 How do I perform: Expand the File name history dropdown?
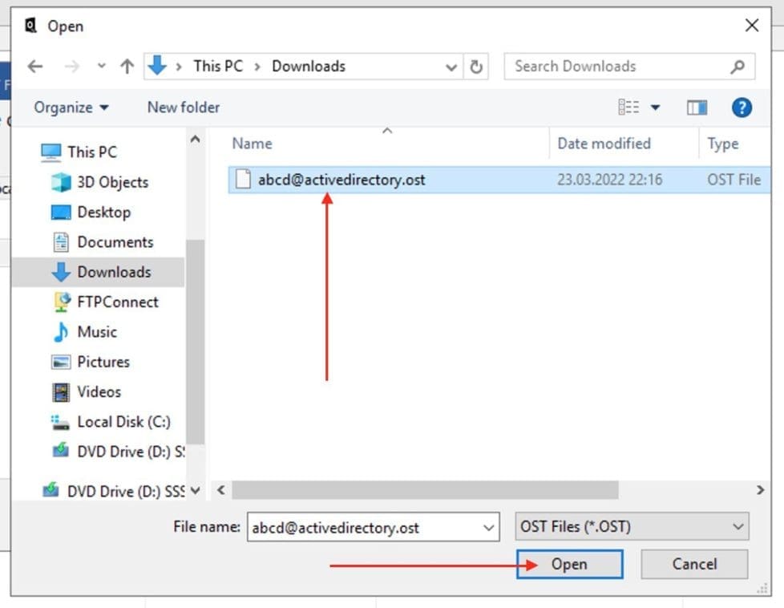(x=489, y=527)
